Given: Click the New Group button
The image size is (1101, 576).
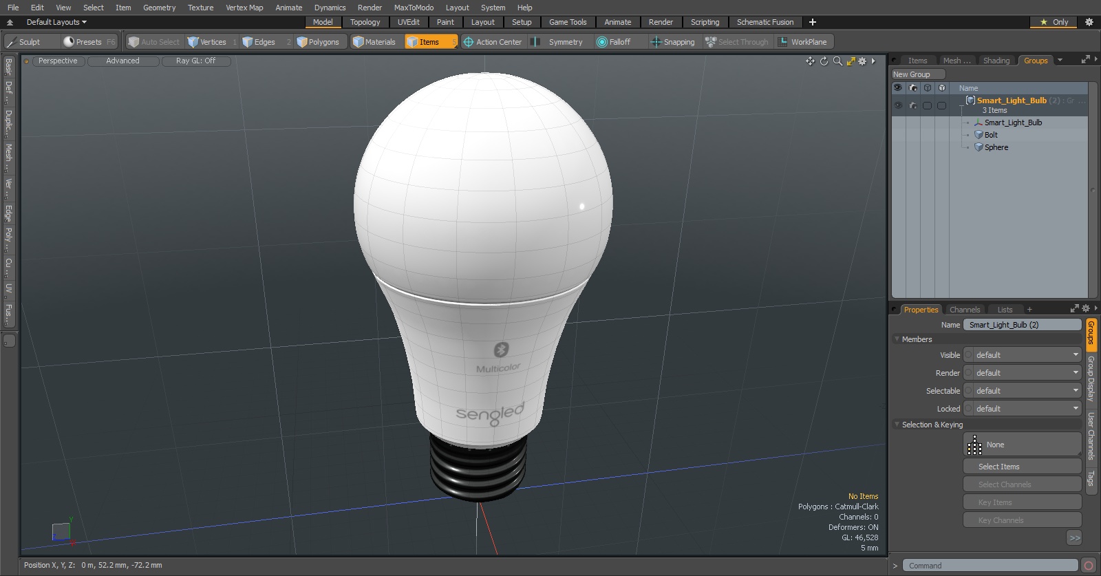Looking at the screenshot, I should coord(918,74).
